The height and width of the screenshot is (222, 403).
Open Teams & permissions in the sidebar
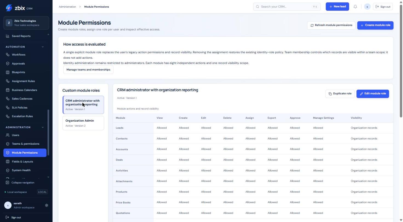click(x=25, y=144)
